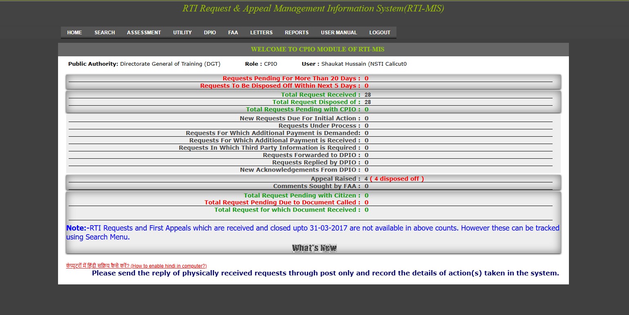Click Requests Forwarded to DPIO count
The height and width of the screenshot is (315, 629).
(367, 155)
